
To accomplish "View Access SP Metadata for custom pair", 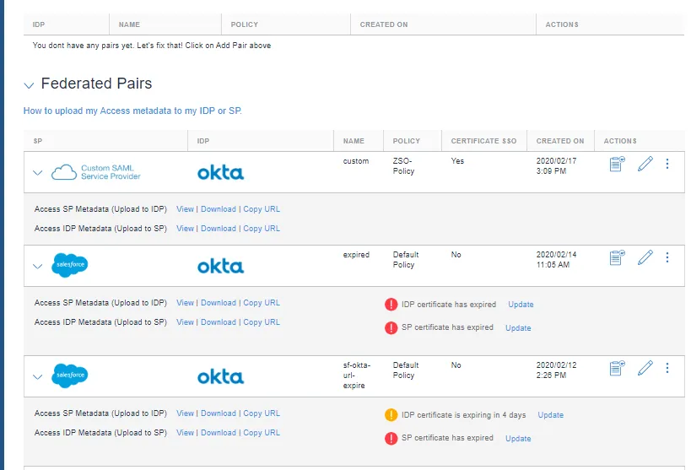I will click(x=185, y=209).
